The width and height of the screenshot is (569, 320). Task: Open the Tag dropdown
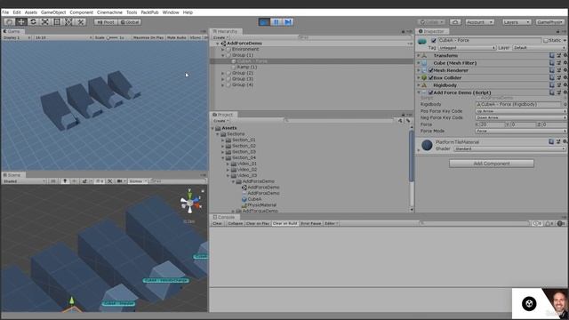(x=467, y=48)
